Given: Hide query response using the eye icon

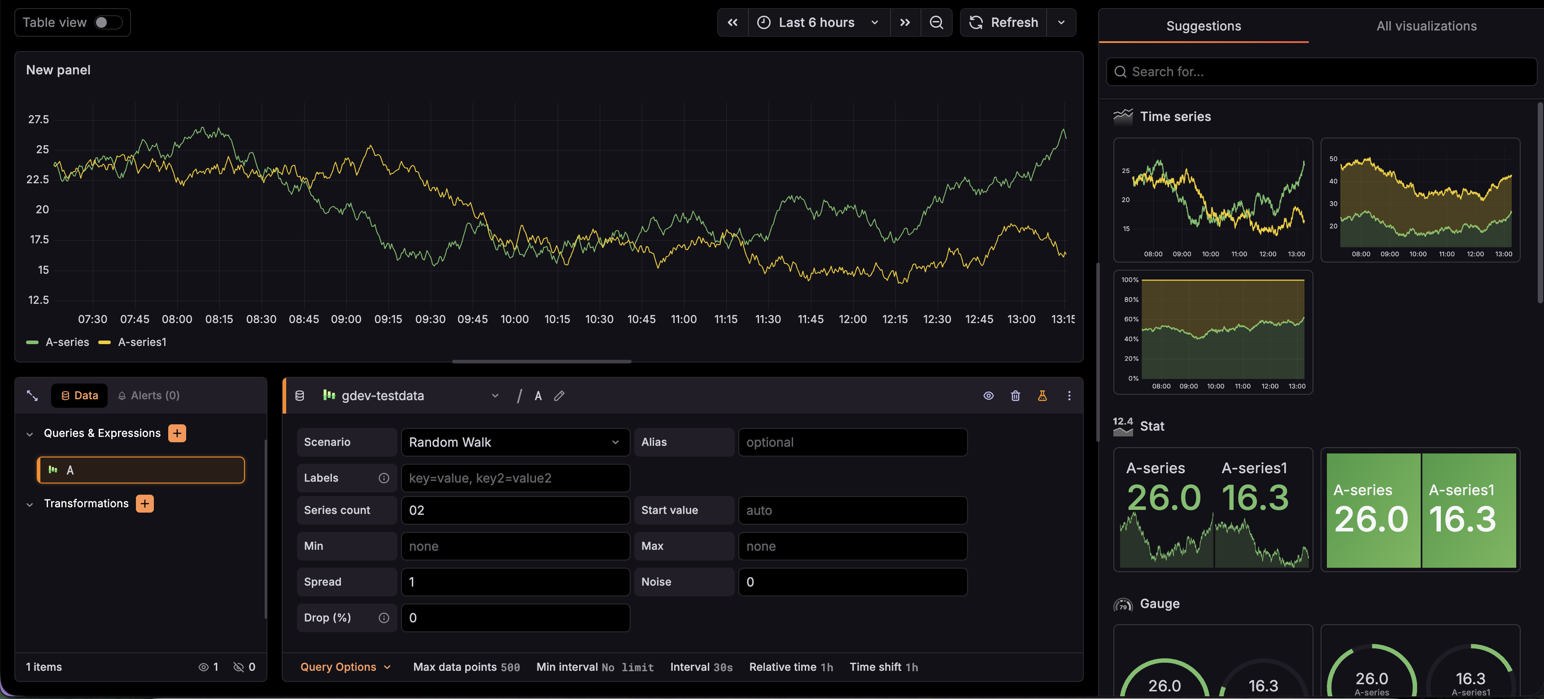Looking at the screenshot, I should pyautogui.click(x=988, y=396).
